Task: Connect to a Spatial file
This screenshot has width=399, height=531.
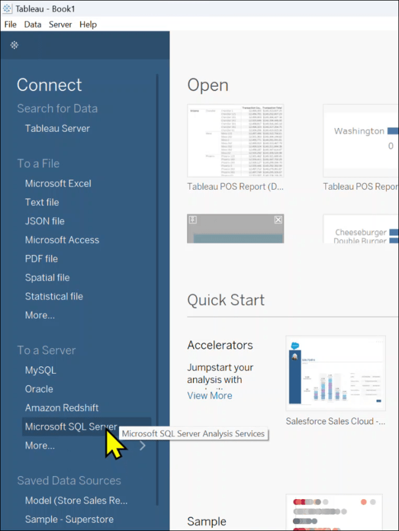Action: (47, 278)
